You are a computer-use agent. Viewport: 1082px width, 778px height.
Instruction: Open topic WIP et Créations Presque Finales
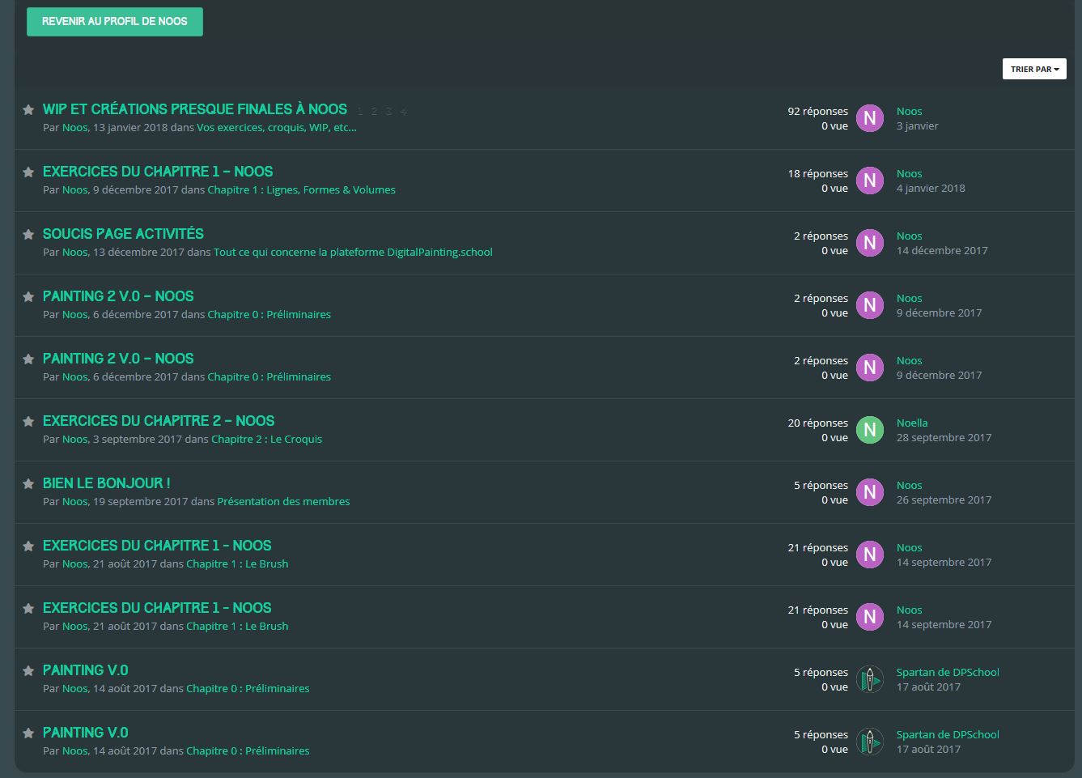click(x=194, y=109)
